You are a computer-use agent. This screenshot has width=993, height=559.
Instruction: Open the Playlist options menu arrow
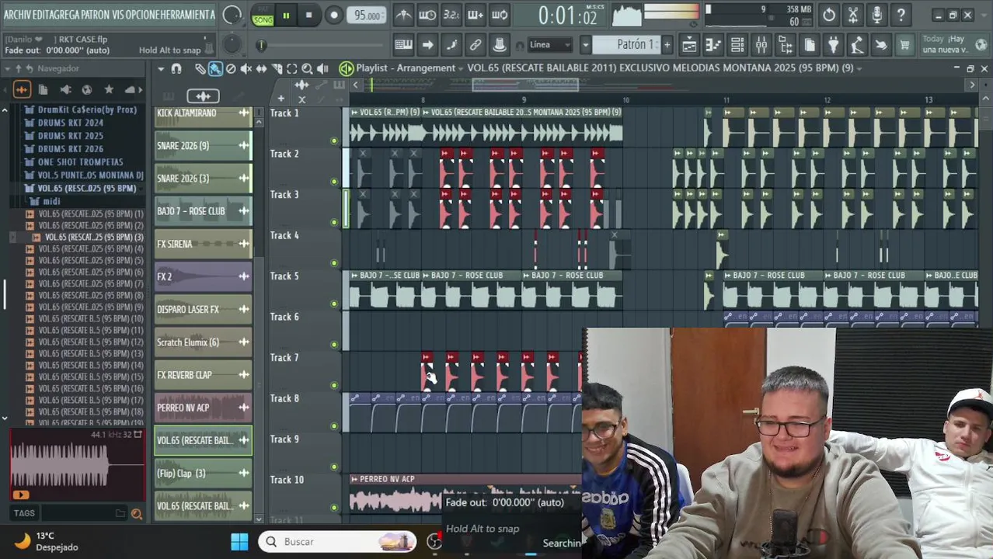(161, 68)
